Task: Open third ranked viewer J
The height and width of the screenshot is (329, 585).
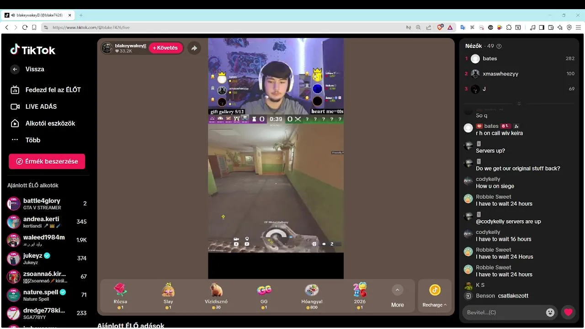Action: point(520,89)
